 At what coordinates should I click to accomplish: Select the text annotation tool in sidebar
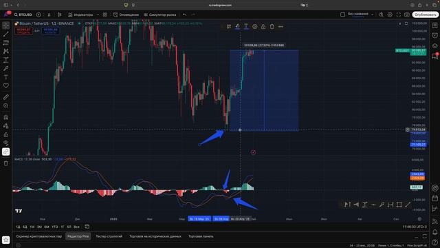(6, 77)
